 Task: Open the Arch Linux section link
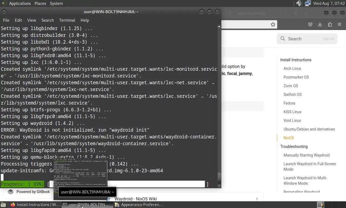click(292, 69)
